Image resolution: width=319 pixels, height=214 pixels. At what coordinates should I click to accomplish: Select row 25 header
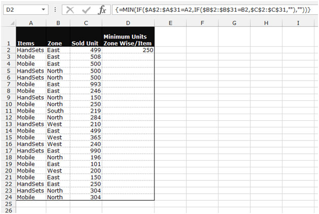[x=8, y=204]
